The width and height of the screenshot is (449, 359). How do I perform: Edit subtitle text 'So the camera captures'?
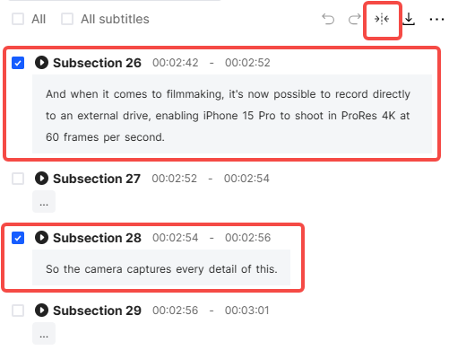(161, 267)
